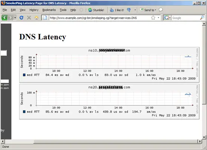
Task: Open the Google search engine selector
Action: (x=167, y=18)
